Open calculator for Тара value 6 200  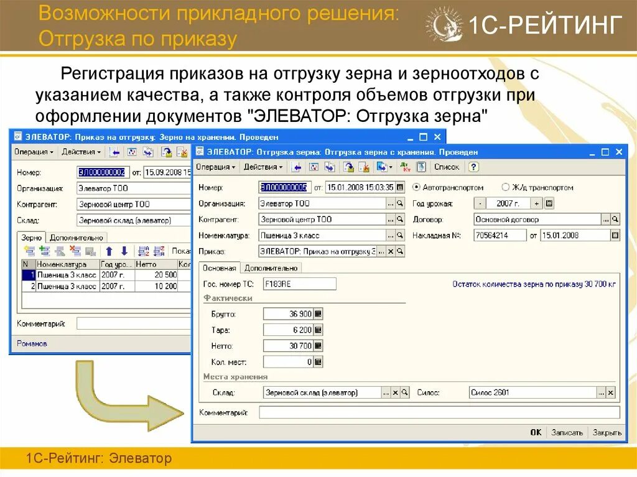tap(318, 330)
